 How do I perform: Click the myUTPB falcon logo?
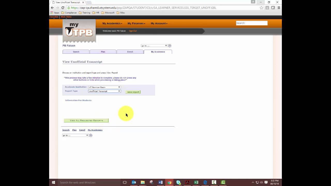coord(79,31)
